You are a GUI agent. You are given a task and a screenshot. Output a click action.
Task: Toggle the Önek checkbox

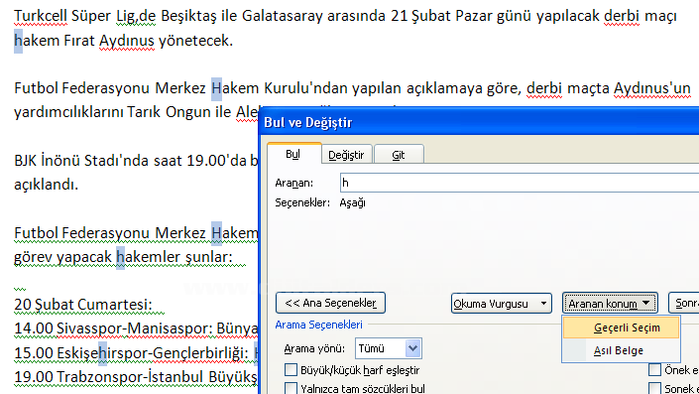tap(654, 370)
